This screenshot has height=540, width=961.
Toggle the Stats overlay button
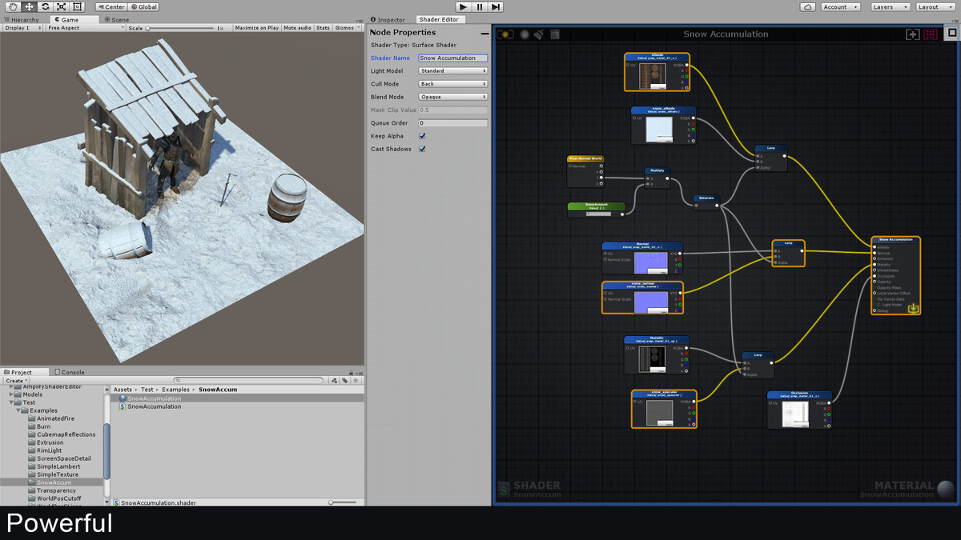pyautogui.click(x=323, y=27)
